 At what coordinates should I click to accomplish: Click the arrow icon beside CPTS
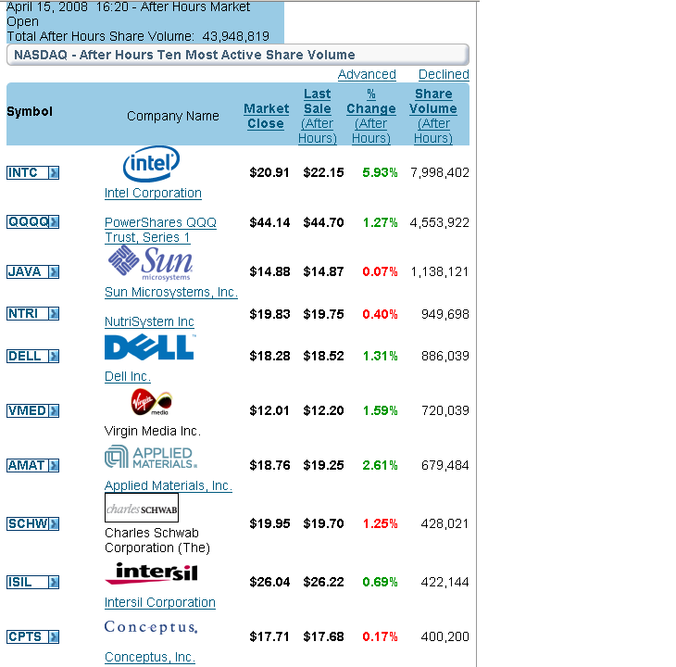pyautogui.click(x=54, y=636)
